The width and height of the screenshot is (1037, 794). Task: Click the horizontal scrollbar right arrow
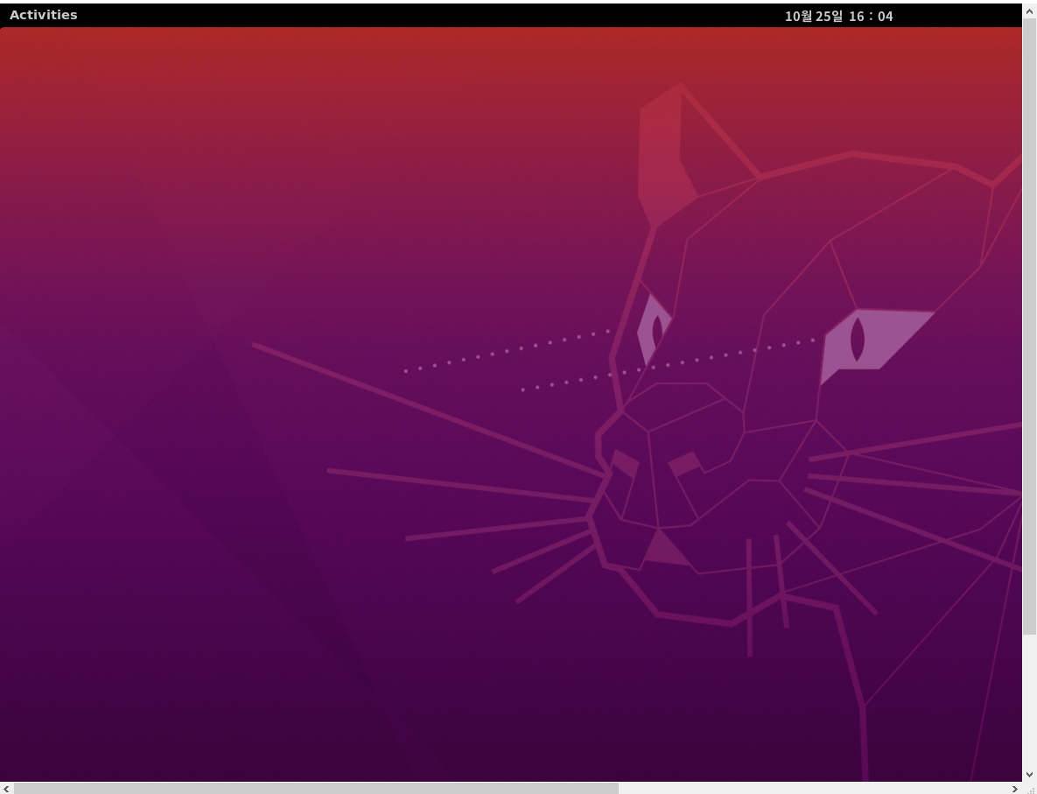(x=1015, y=788)
